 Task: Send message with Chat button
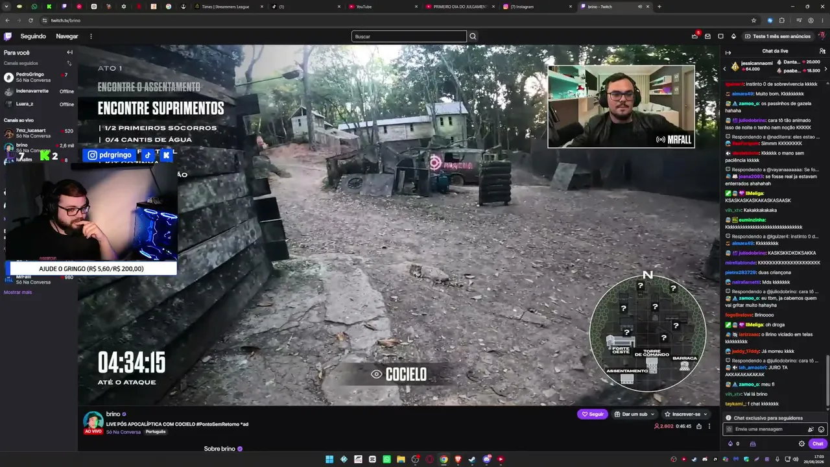click(818, 444)
